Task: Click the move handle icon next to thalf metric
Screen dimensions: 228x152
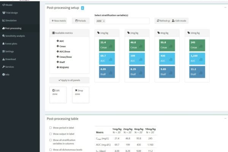Action: [58, 62]
